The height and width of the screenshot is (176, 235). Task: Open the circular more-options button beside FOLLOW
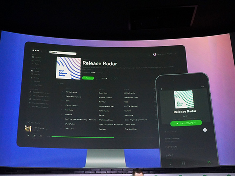[116, 78]
